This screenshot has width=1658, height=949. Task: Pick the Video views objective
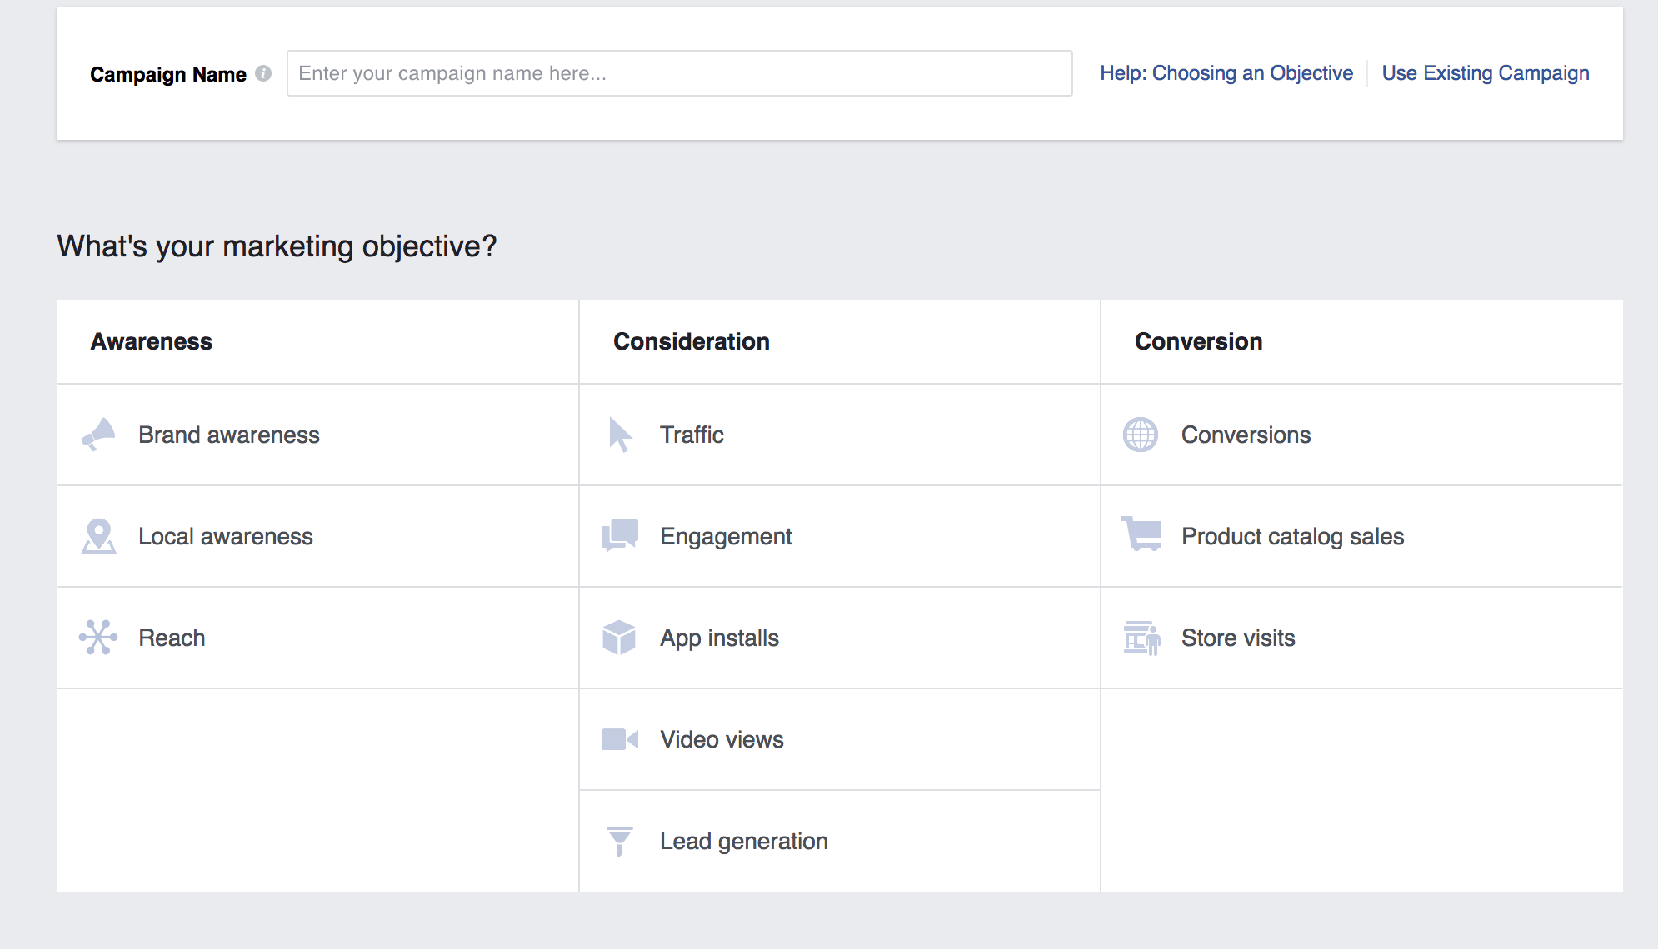(x=840, y=739)
